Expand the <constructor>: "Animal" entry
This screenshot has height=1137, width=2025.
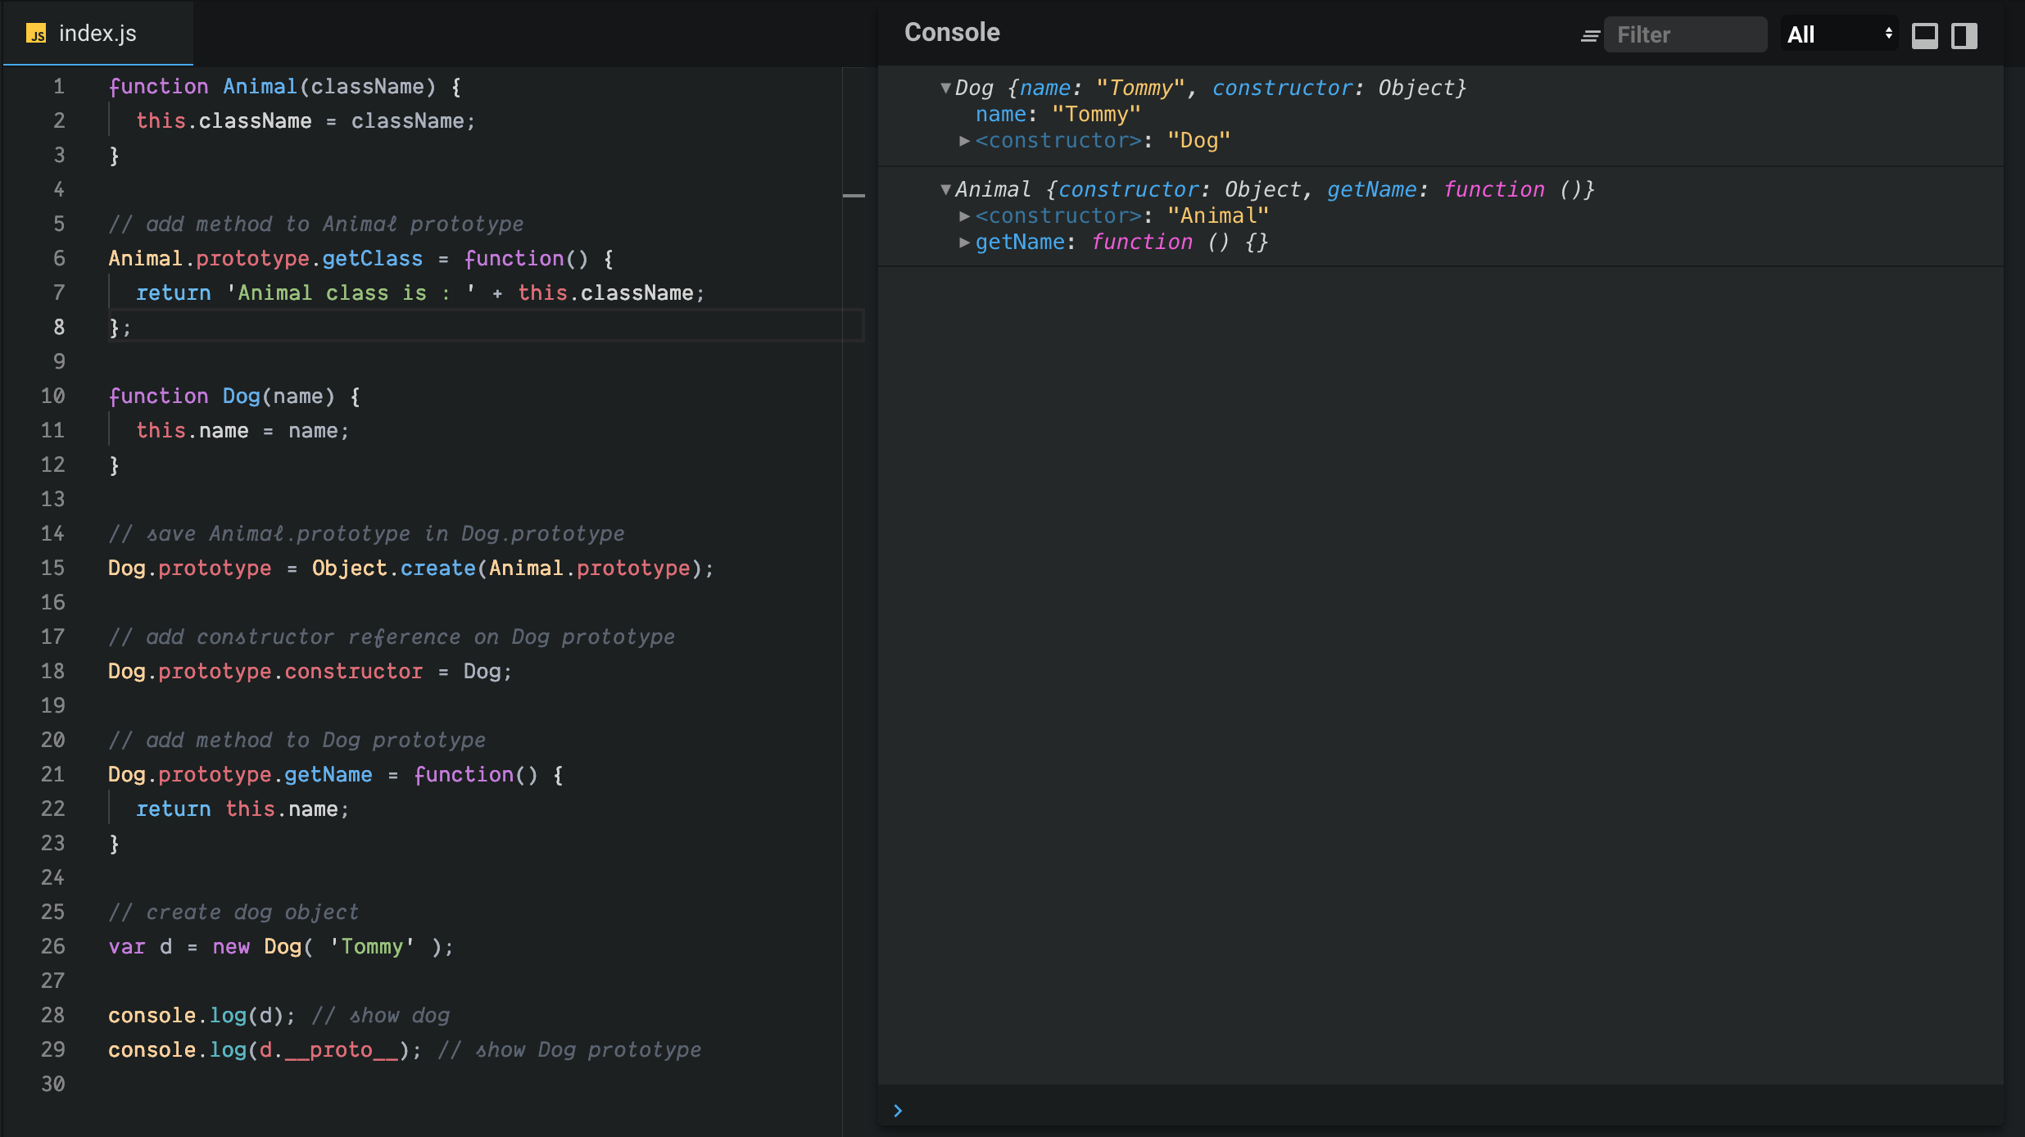pyautogui.click(x=964, y=216)
